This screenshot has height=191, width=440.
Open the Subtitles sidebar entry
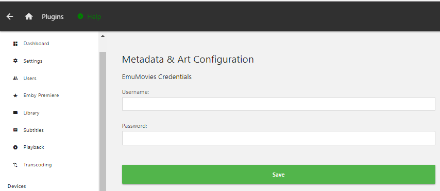pos(33,130)
